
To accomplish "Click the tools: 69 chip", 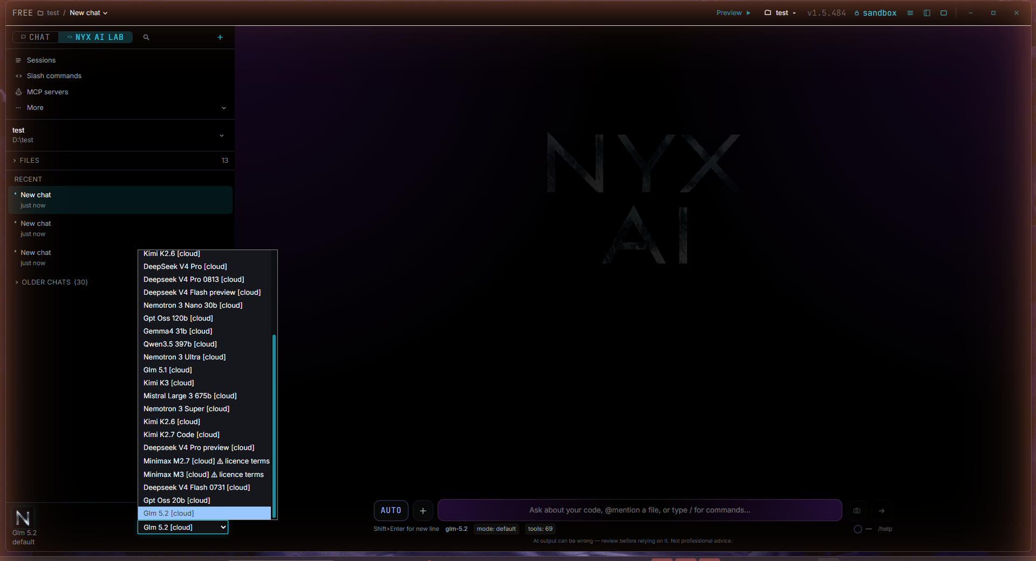I will click(x=540, y=529).
